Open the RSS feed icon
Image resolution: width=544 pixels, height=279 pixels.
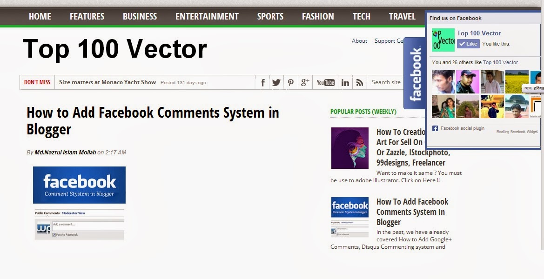359,82
